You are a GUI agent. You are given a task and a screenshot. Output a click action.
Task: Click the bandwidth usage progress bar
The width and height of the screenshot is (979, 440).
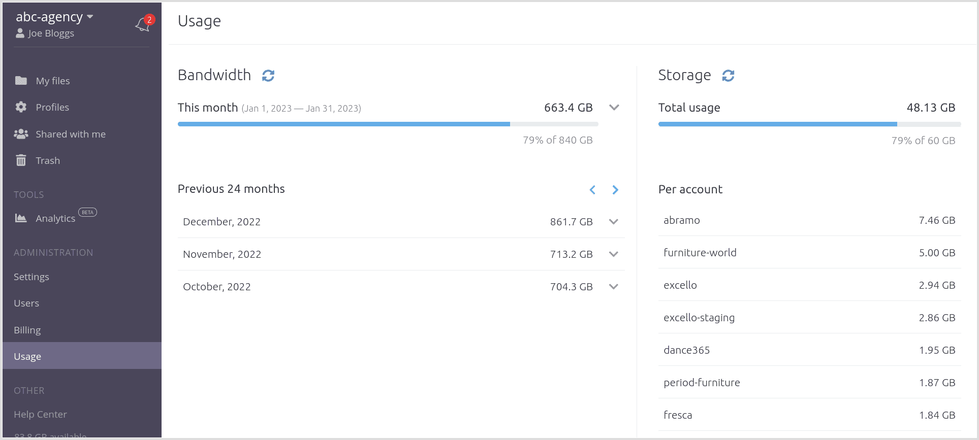pos(388,124)
